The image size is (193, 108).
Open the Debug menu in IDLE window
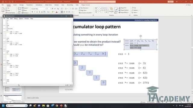point(16,19)
